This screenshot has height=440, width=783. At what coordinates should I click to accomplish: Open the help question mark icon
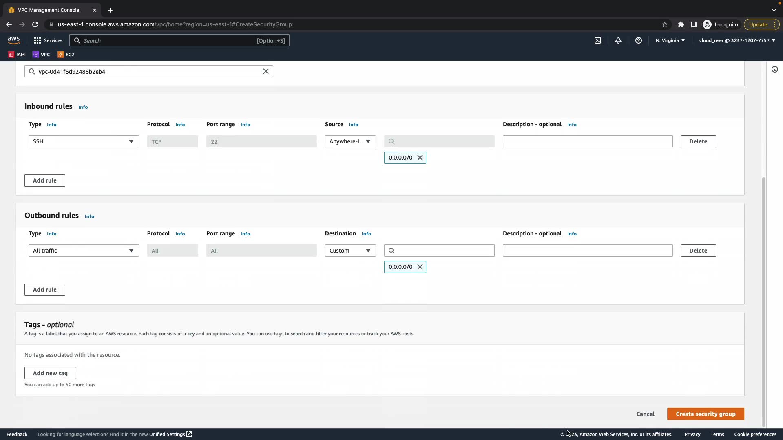point(639,40)
